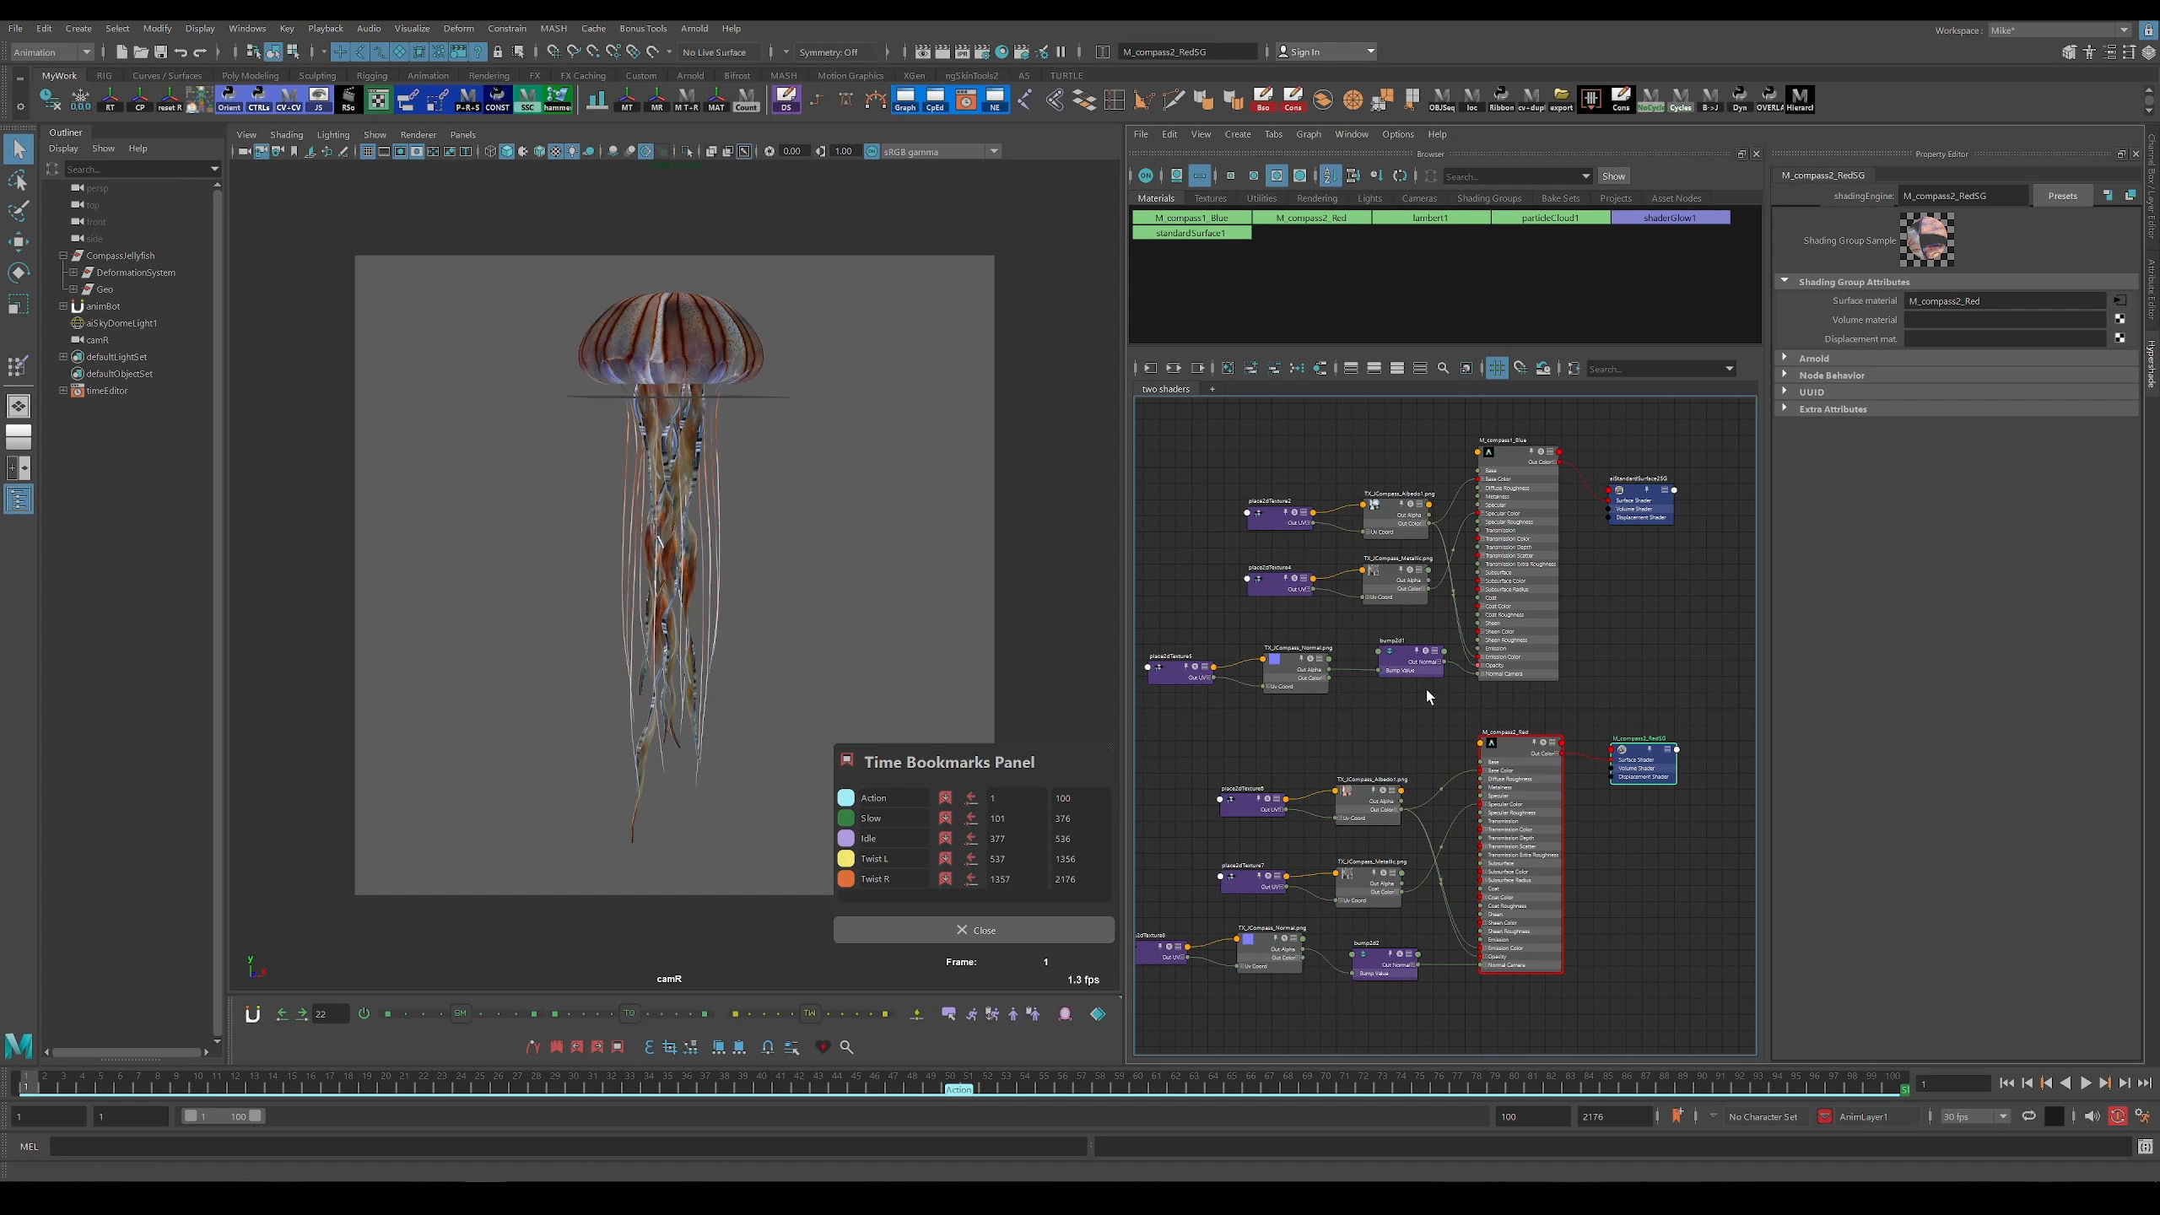Toggle audio speaker icon on range slider
This screenshot has width=2160, height=1215.
(2092, 1116)
